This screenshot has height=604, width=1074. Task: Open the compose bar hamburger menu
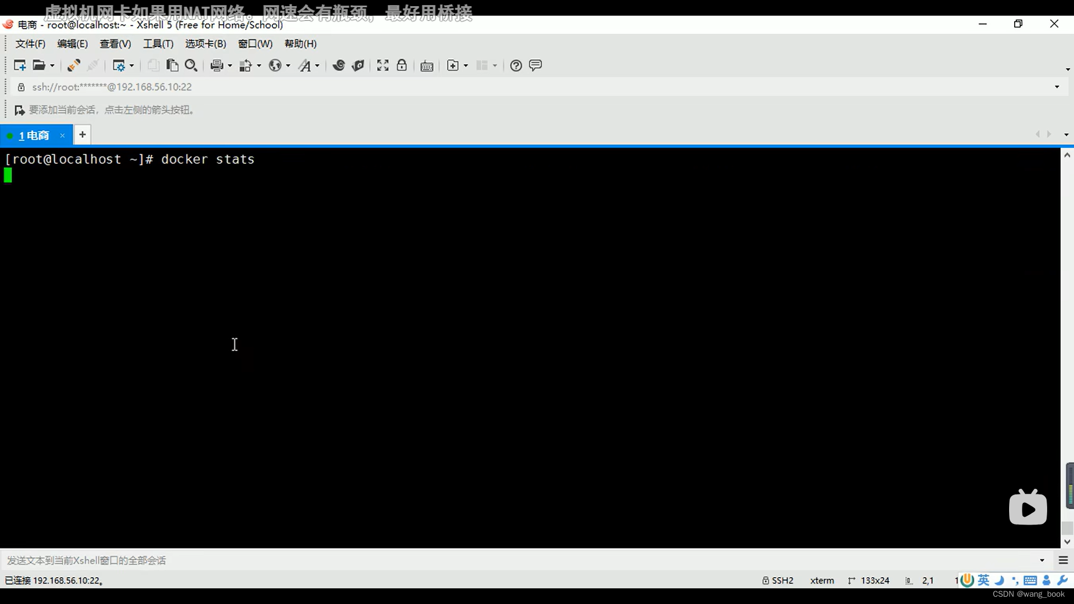pos(1063,560)
